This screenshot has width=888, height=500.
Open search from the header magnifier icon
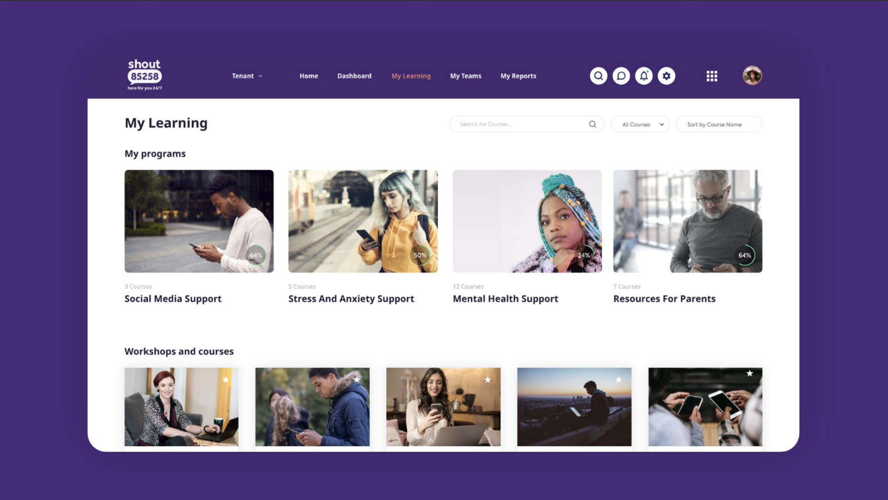598,76
